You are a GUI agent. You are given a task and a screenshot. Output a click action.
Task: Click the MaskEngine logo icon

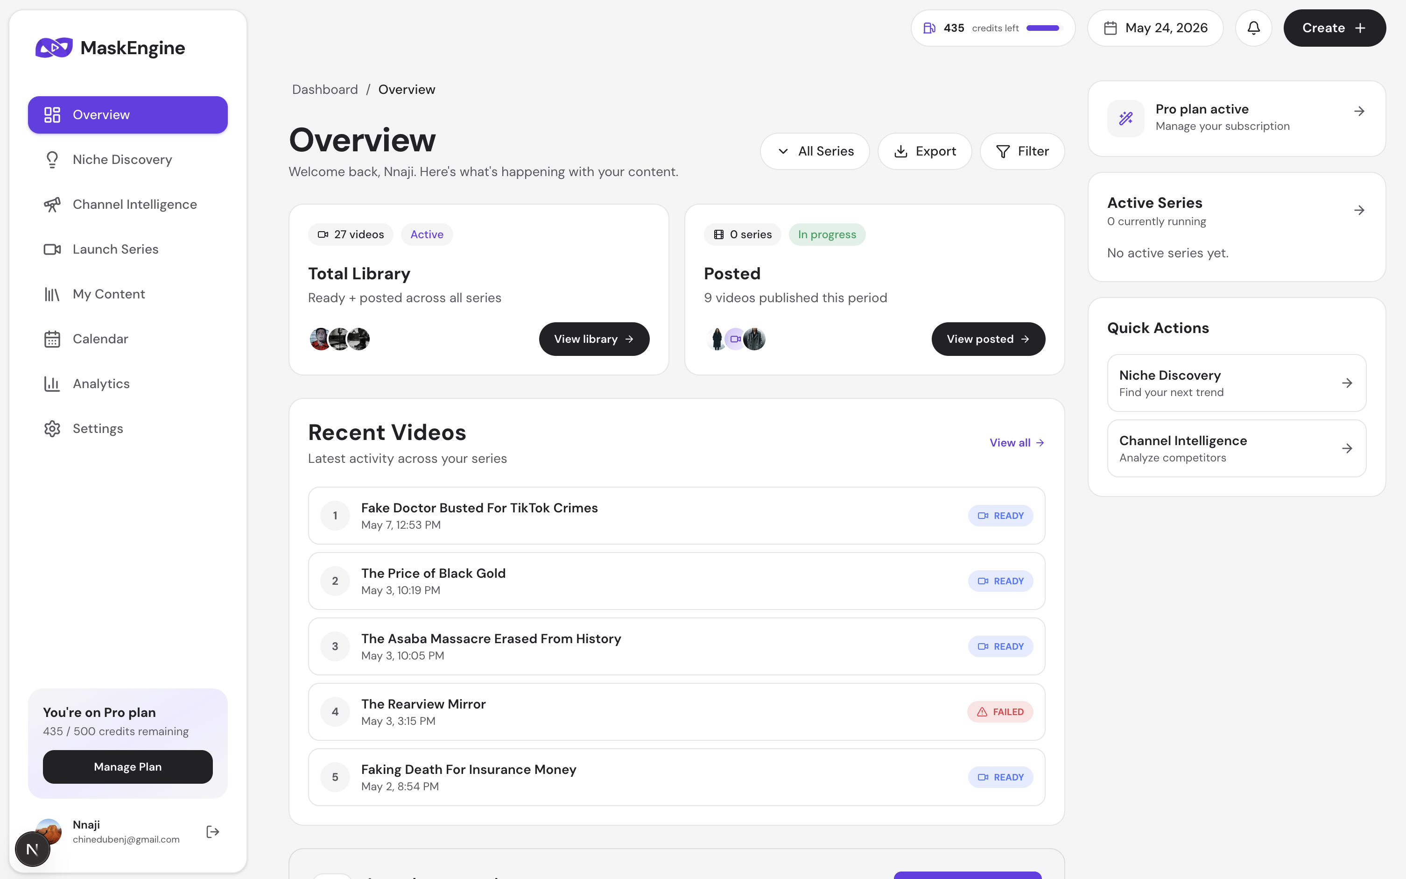[x=54, y=48]
